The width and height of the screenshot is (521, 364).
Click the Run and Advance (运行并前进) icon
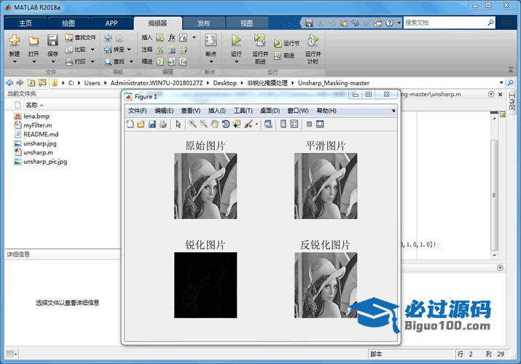coord(260,41)
